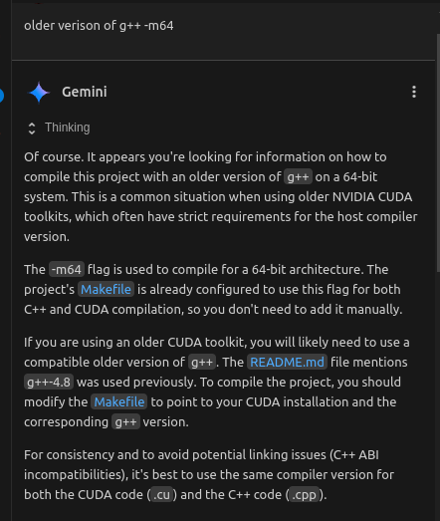Open the Makefile link after "modify the"
The width and height of the screenshot is (440, 521).
click(x=119, y=401)
